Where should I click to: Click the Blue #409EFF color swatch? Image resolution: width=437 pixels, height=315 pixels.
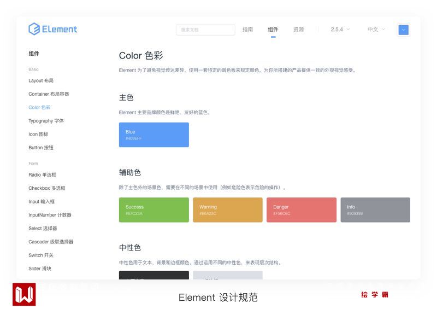click(154, 135)
